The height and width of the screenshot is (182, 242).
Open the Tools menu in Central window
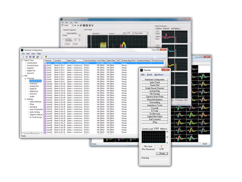(149, 74)
